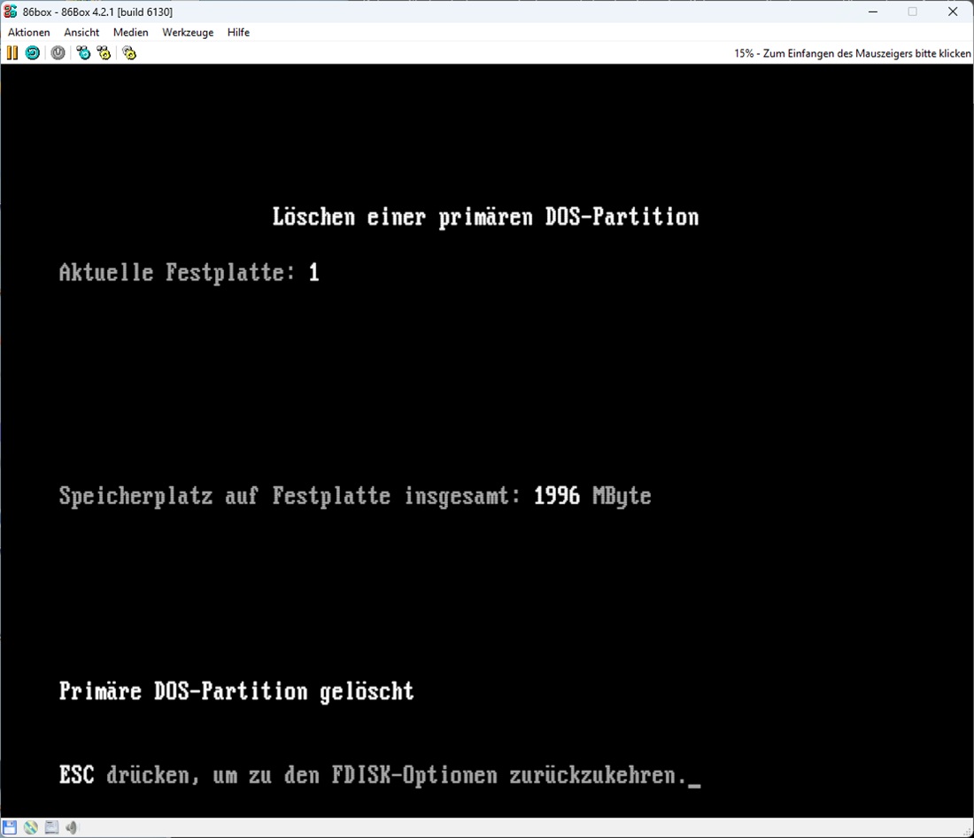Viewport: 974px width, 838px height.
Task: Click the hard disk status icon
Action: coord(51,827)
